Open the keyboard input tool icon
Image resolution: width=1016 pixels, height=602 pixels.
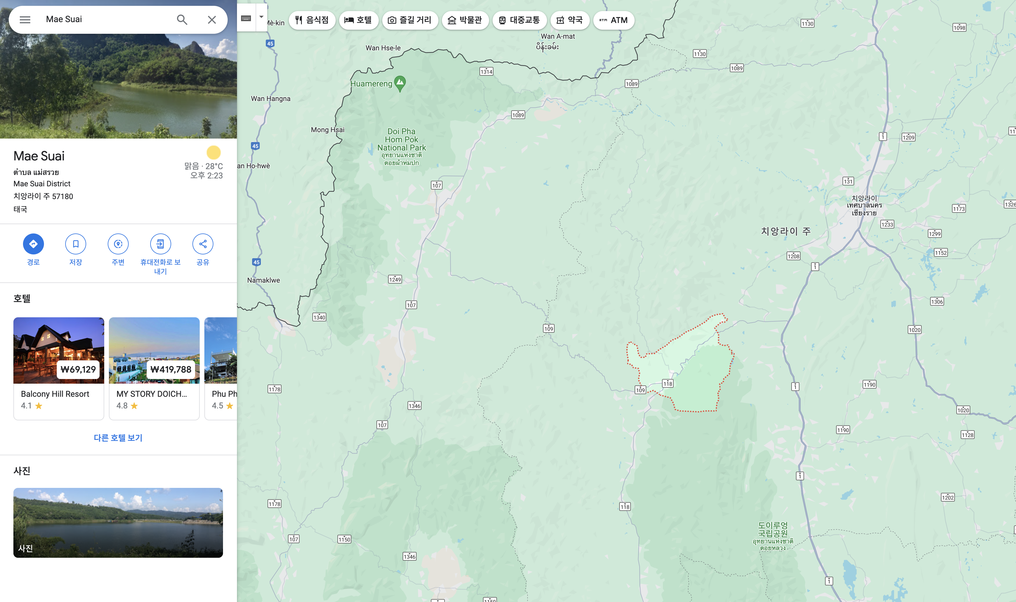click(x=246, y=18)
